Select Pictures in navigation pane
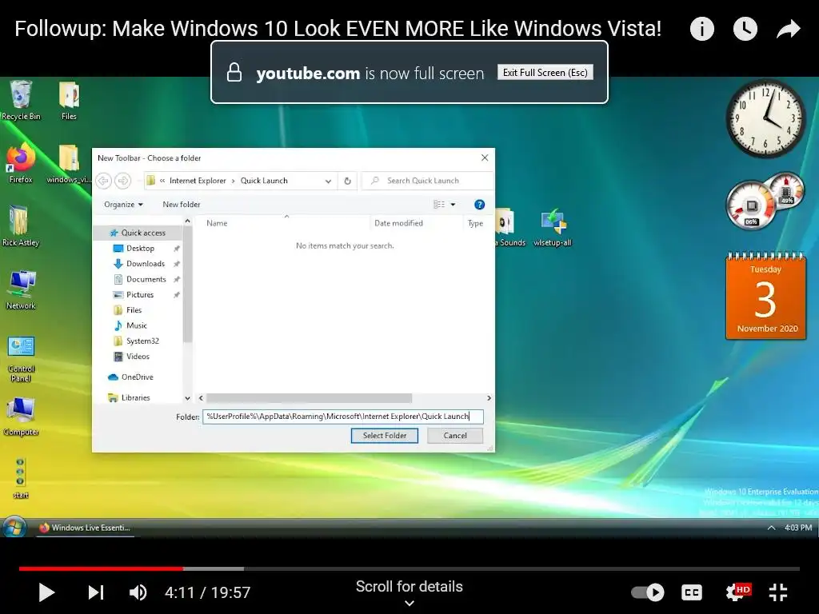819x614 pixels. tap(139, 294)
